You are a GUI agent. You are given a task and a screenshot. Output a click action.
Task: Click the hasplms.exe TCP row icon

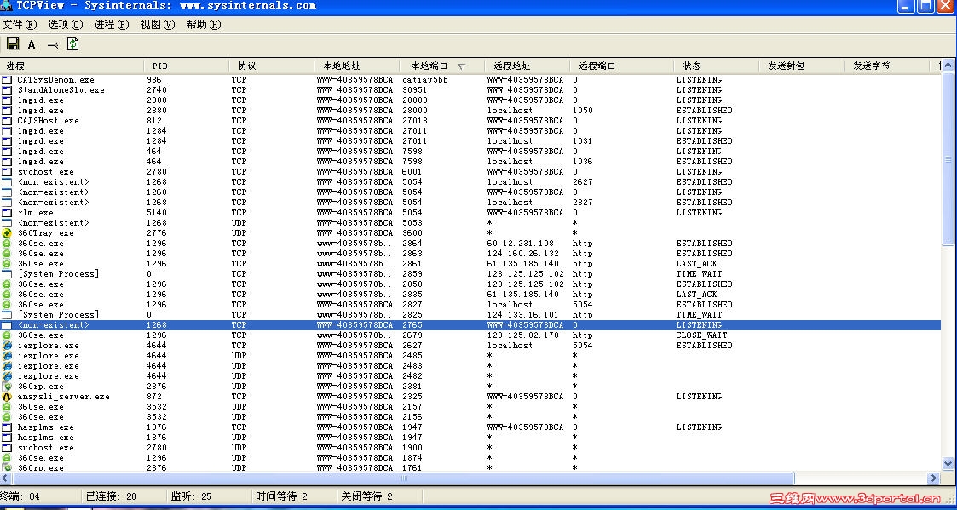pyautogui.click(x=7, y=427)
